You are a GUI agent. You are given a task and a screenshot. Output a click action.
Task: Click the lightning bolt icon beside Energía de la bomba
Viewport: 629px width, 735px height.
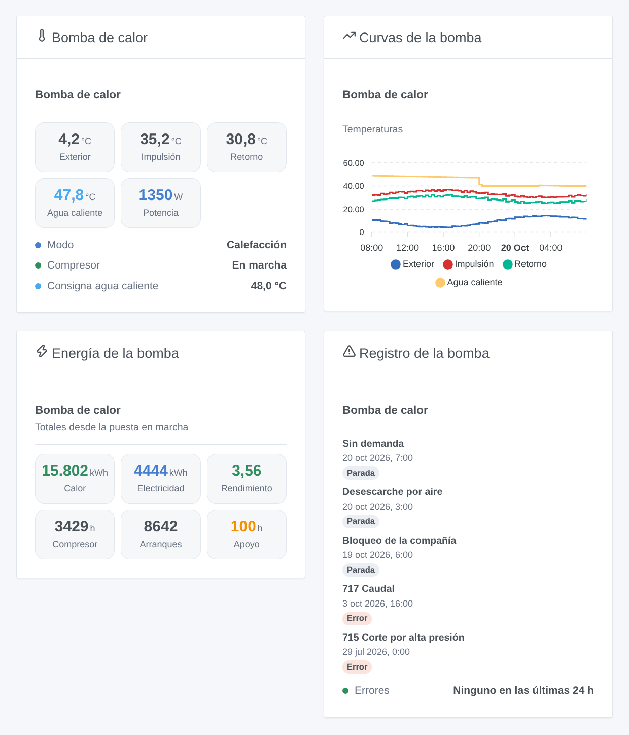coord(42,351)
